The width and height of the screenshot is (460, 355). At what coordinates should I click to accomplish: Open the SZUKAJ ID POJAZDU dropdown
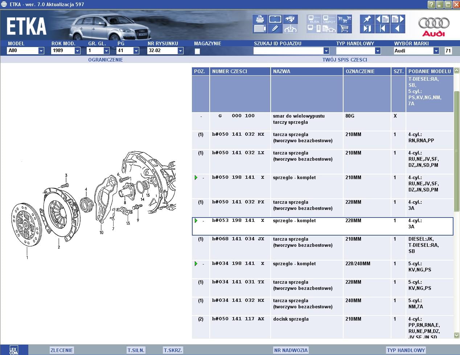326,51
